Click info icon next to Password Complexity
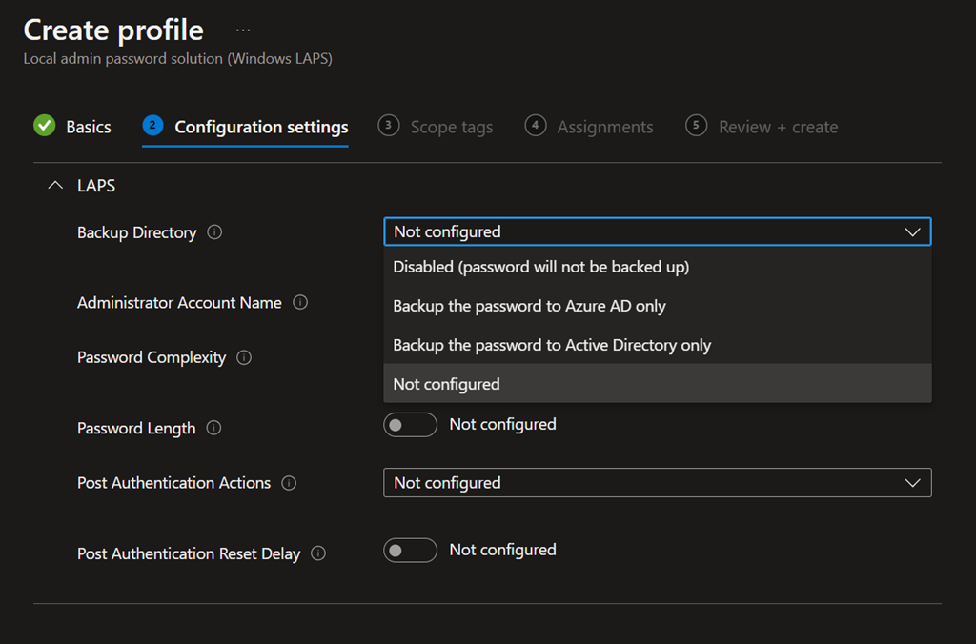This screenshot has height=644, width=976. pyautogui.click(x=244, y=358)
